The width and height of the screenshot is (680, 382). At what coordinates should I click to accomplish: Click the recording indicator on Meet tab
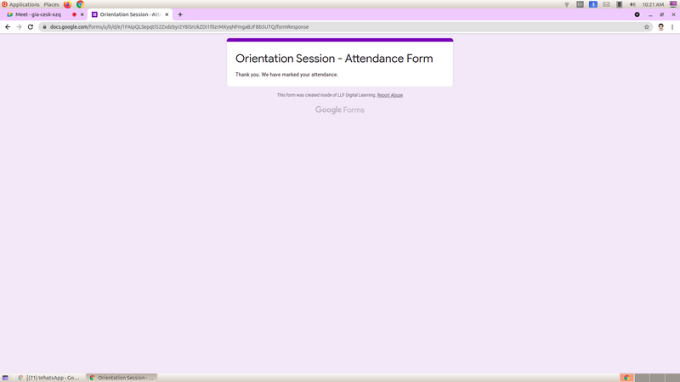point(74,14)
